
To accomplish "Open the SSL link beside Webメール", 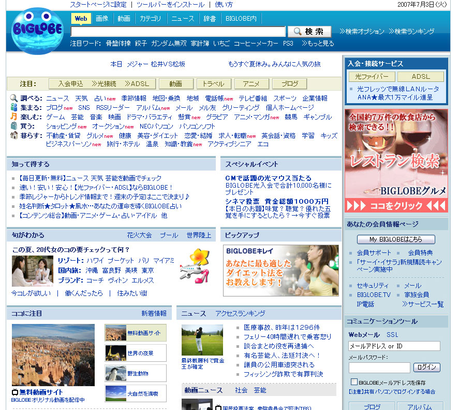I will point(392,335).
